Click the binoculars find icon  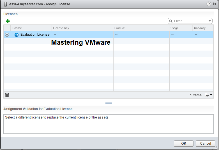click(7, 95)
